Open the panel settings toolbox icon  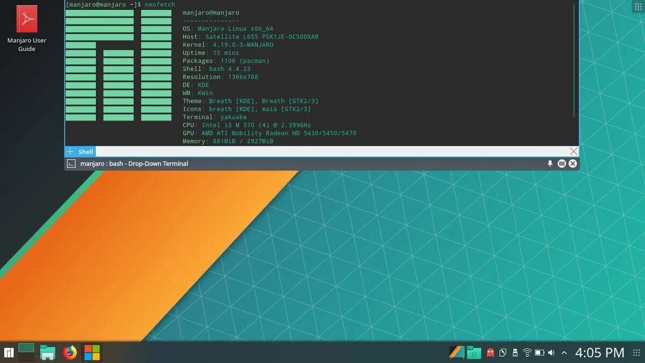point(637,353)
